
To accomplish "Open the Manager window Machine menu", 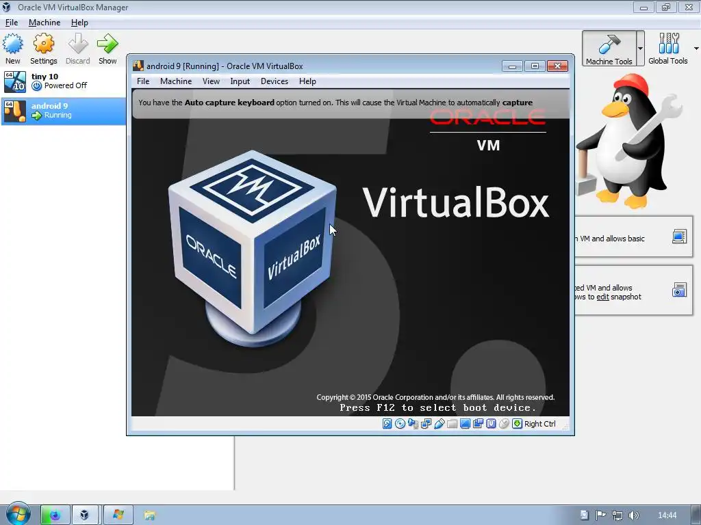I will [x=44, y=23].
